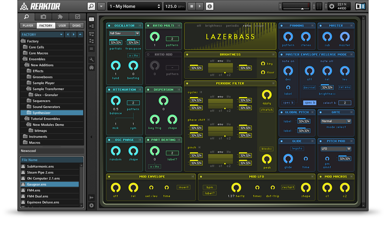Click the MIDI connector icon in side strip

(x=91, y=68)
